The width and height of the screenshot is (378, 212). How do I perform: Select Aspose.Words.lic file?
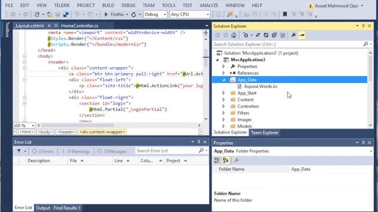pyautogui.click(x=260, y=87)
